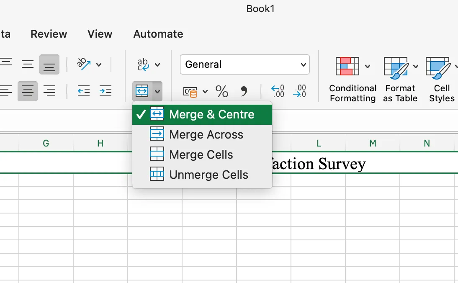Expand the text orientation dropdown arrow
This screenshot has width=458, height=283.
pyautogui.click(x=99, y=64)
